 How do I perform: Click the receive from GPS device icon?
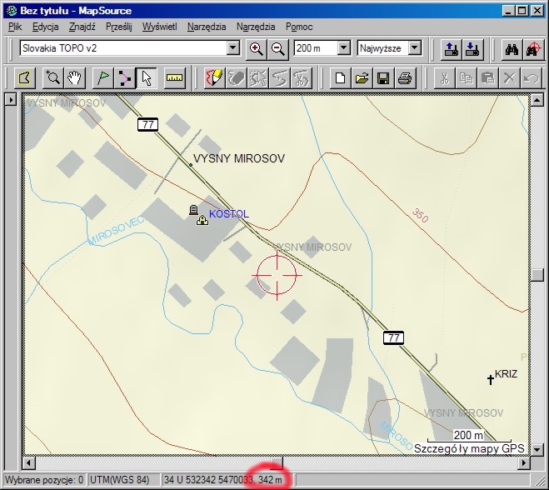(x=472, y=48)
